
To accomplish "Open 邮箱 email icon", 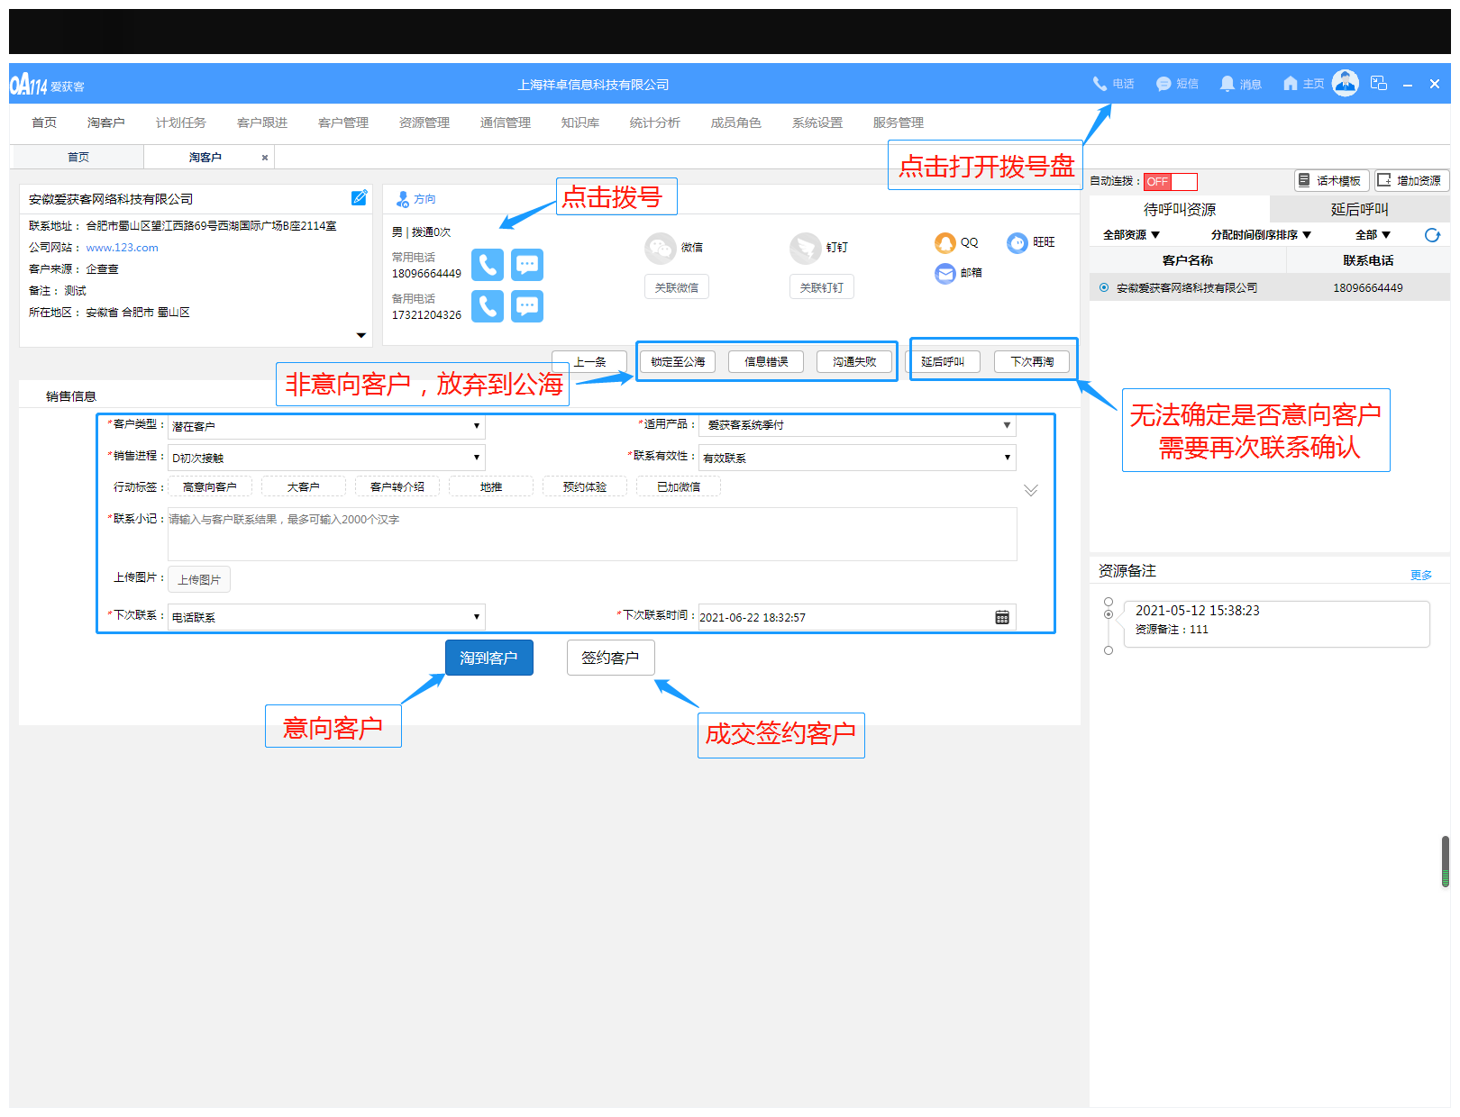I will click(944, 273).
